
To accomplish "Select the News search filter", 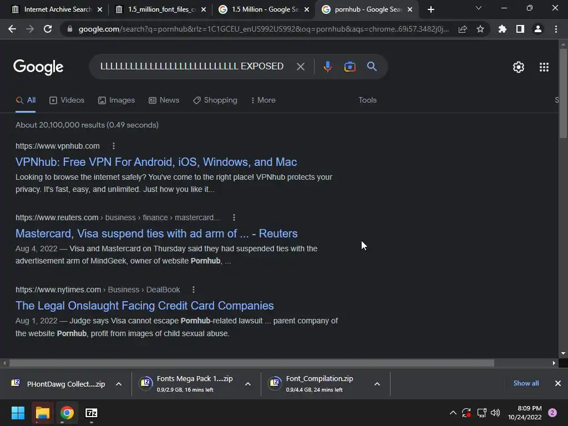I will (164, 100).
